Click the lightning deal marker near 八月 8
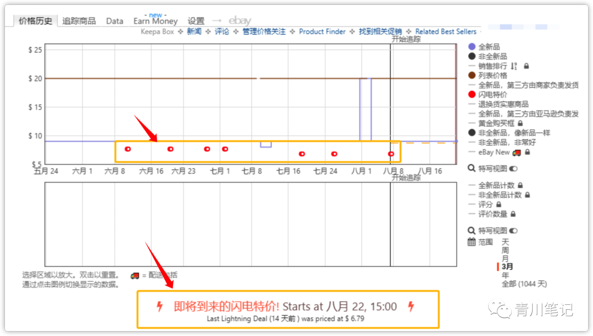593x336 pixels. [x=391, y=153]
